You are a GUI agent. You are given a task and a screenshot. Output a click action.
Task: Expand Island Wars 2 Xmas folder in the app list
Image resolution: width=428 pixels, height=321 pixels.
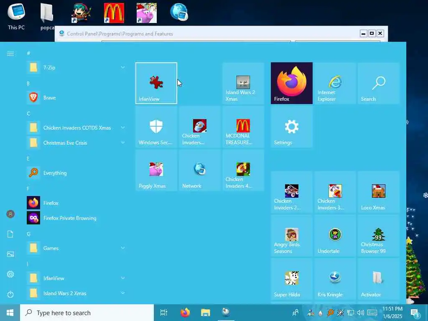[x=76, y=293]
